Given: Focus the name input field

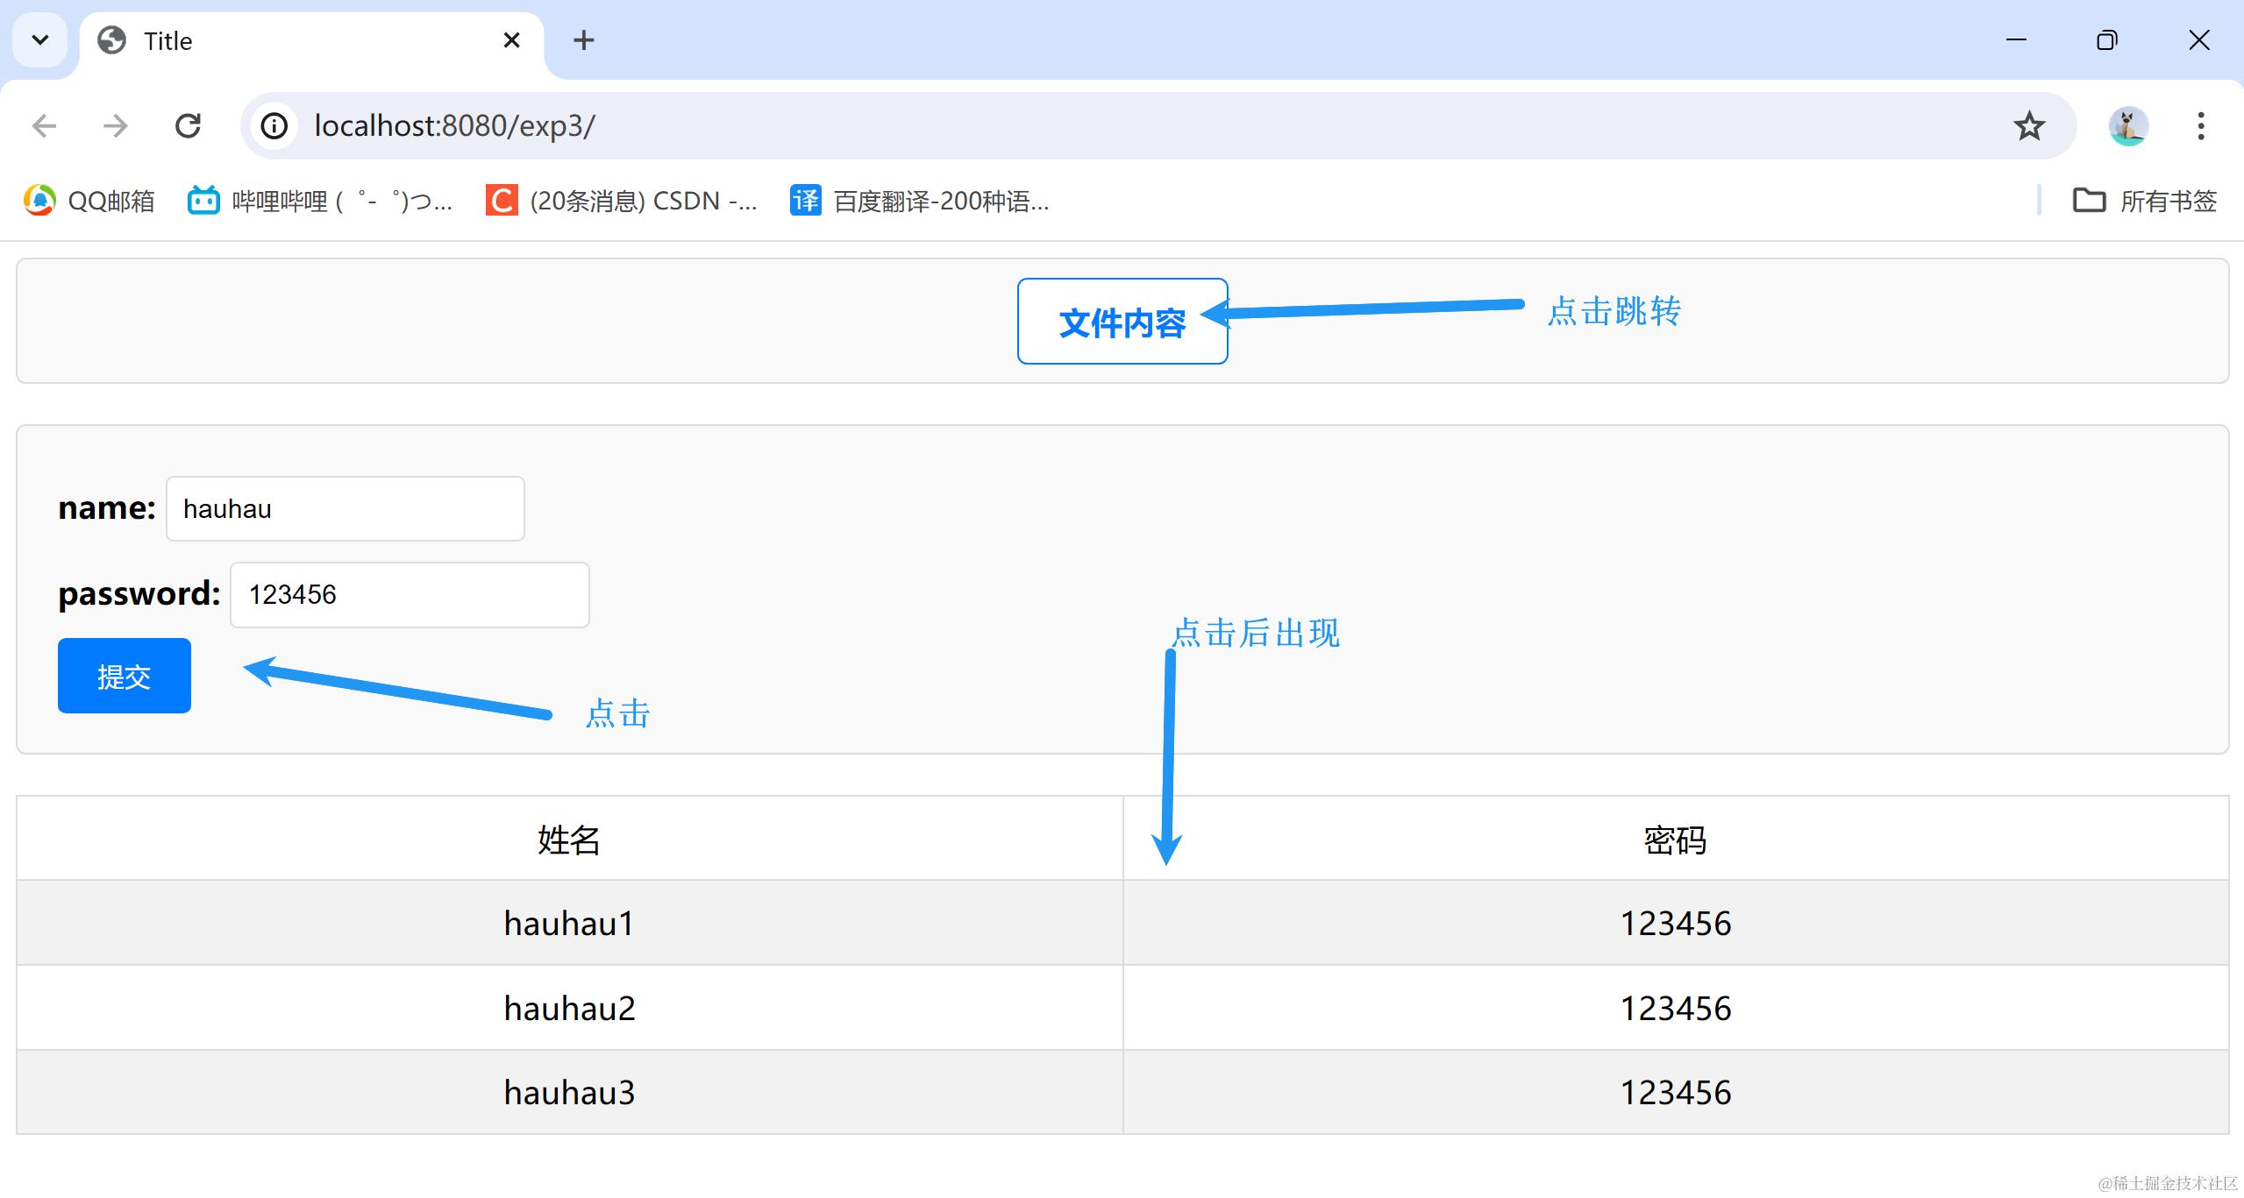Looking at the screenshot, I should (x=346, y=509).
